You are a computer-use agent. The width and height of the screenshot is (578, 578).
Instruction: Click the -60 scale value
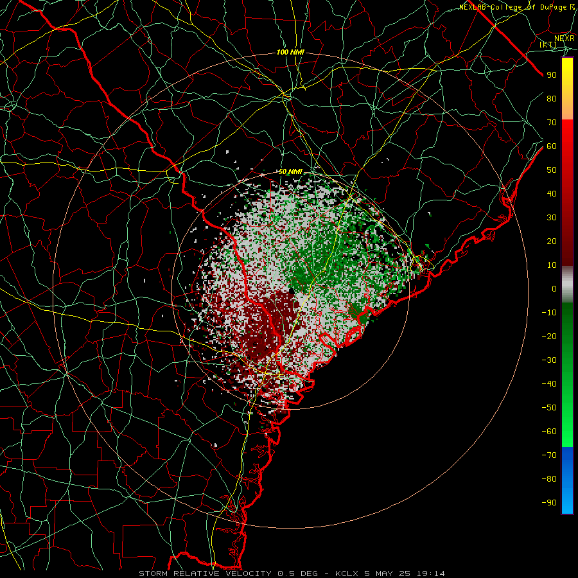549,432
